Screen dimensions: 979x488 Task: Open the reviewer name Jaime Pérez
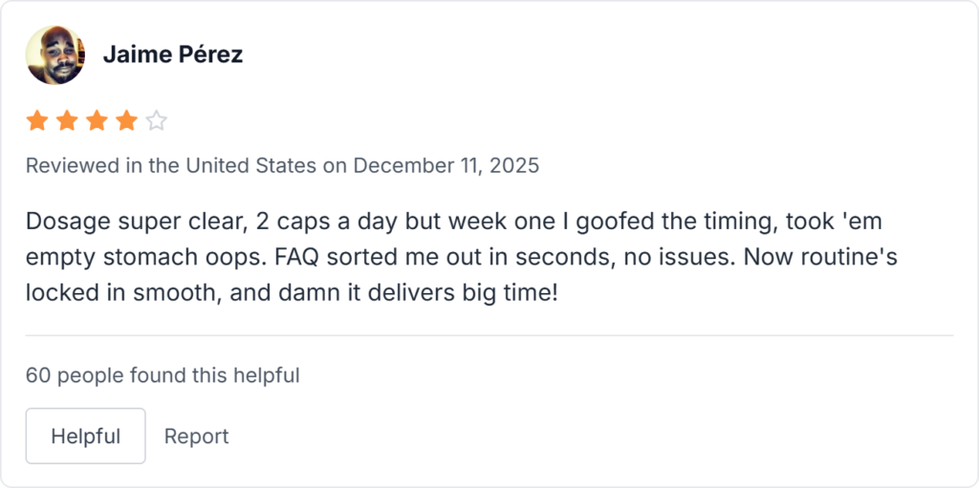(x=172, y=54)
